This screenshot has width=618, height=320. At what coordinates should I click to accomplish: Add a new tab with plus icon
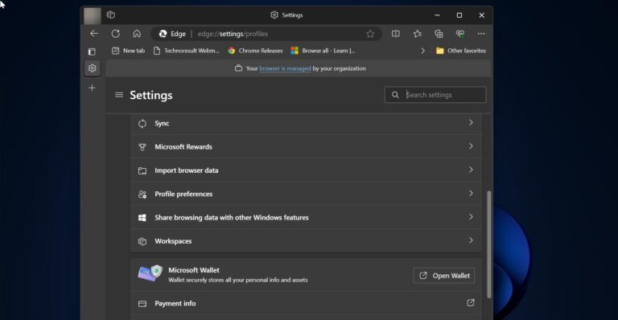(x=93, y=88)
